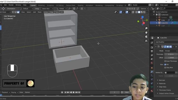The image size is (178, 100).
Task: Click the Vertex Group input field
Action: tap(170, 72)
